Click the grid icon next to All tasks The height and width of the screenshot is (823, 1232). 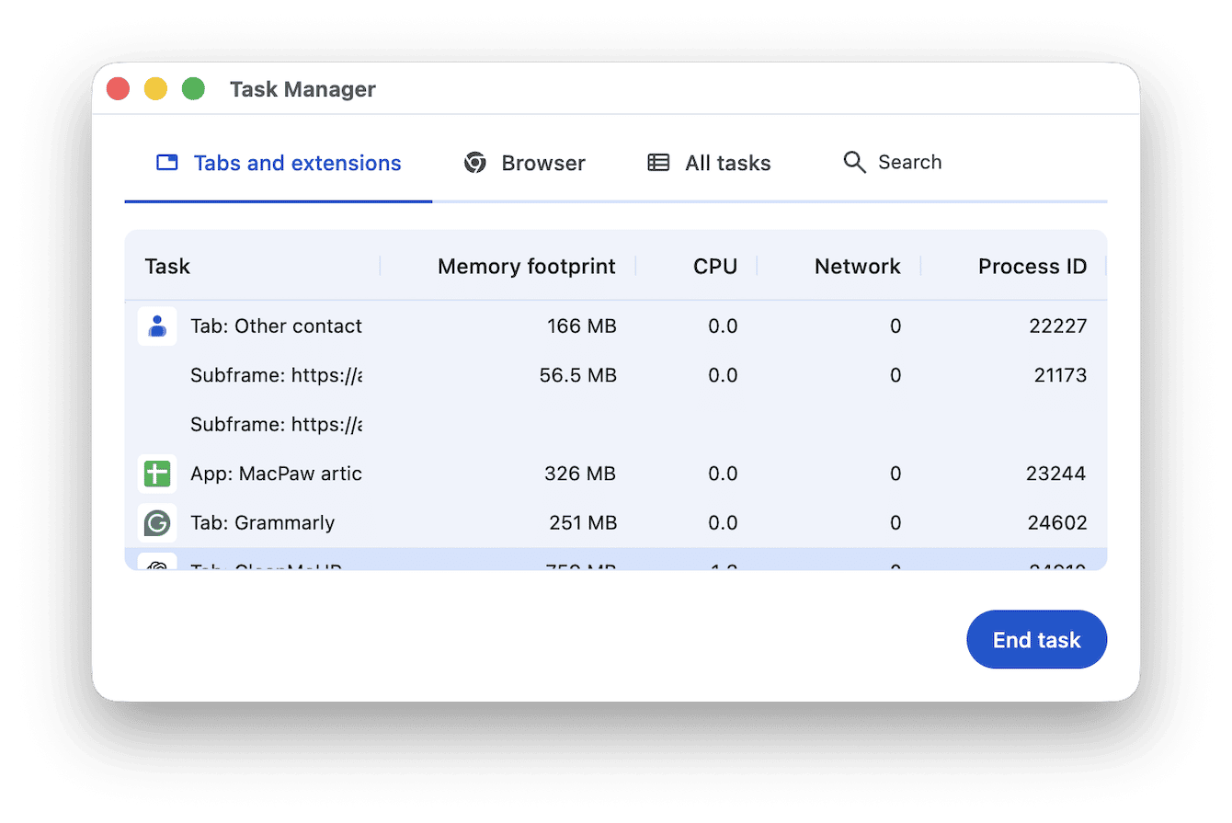click(657, 163)
